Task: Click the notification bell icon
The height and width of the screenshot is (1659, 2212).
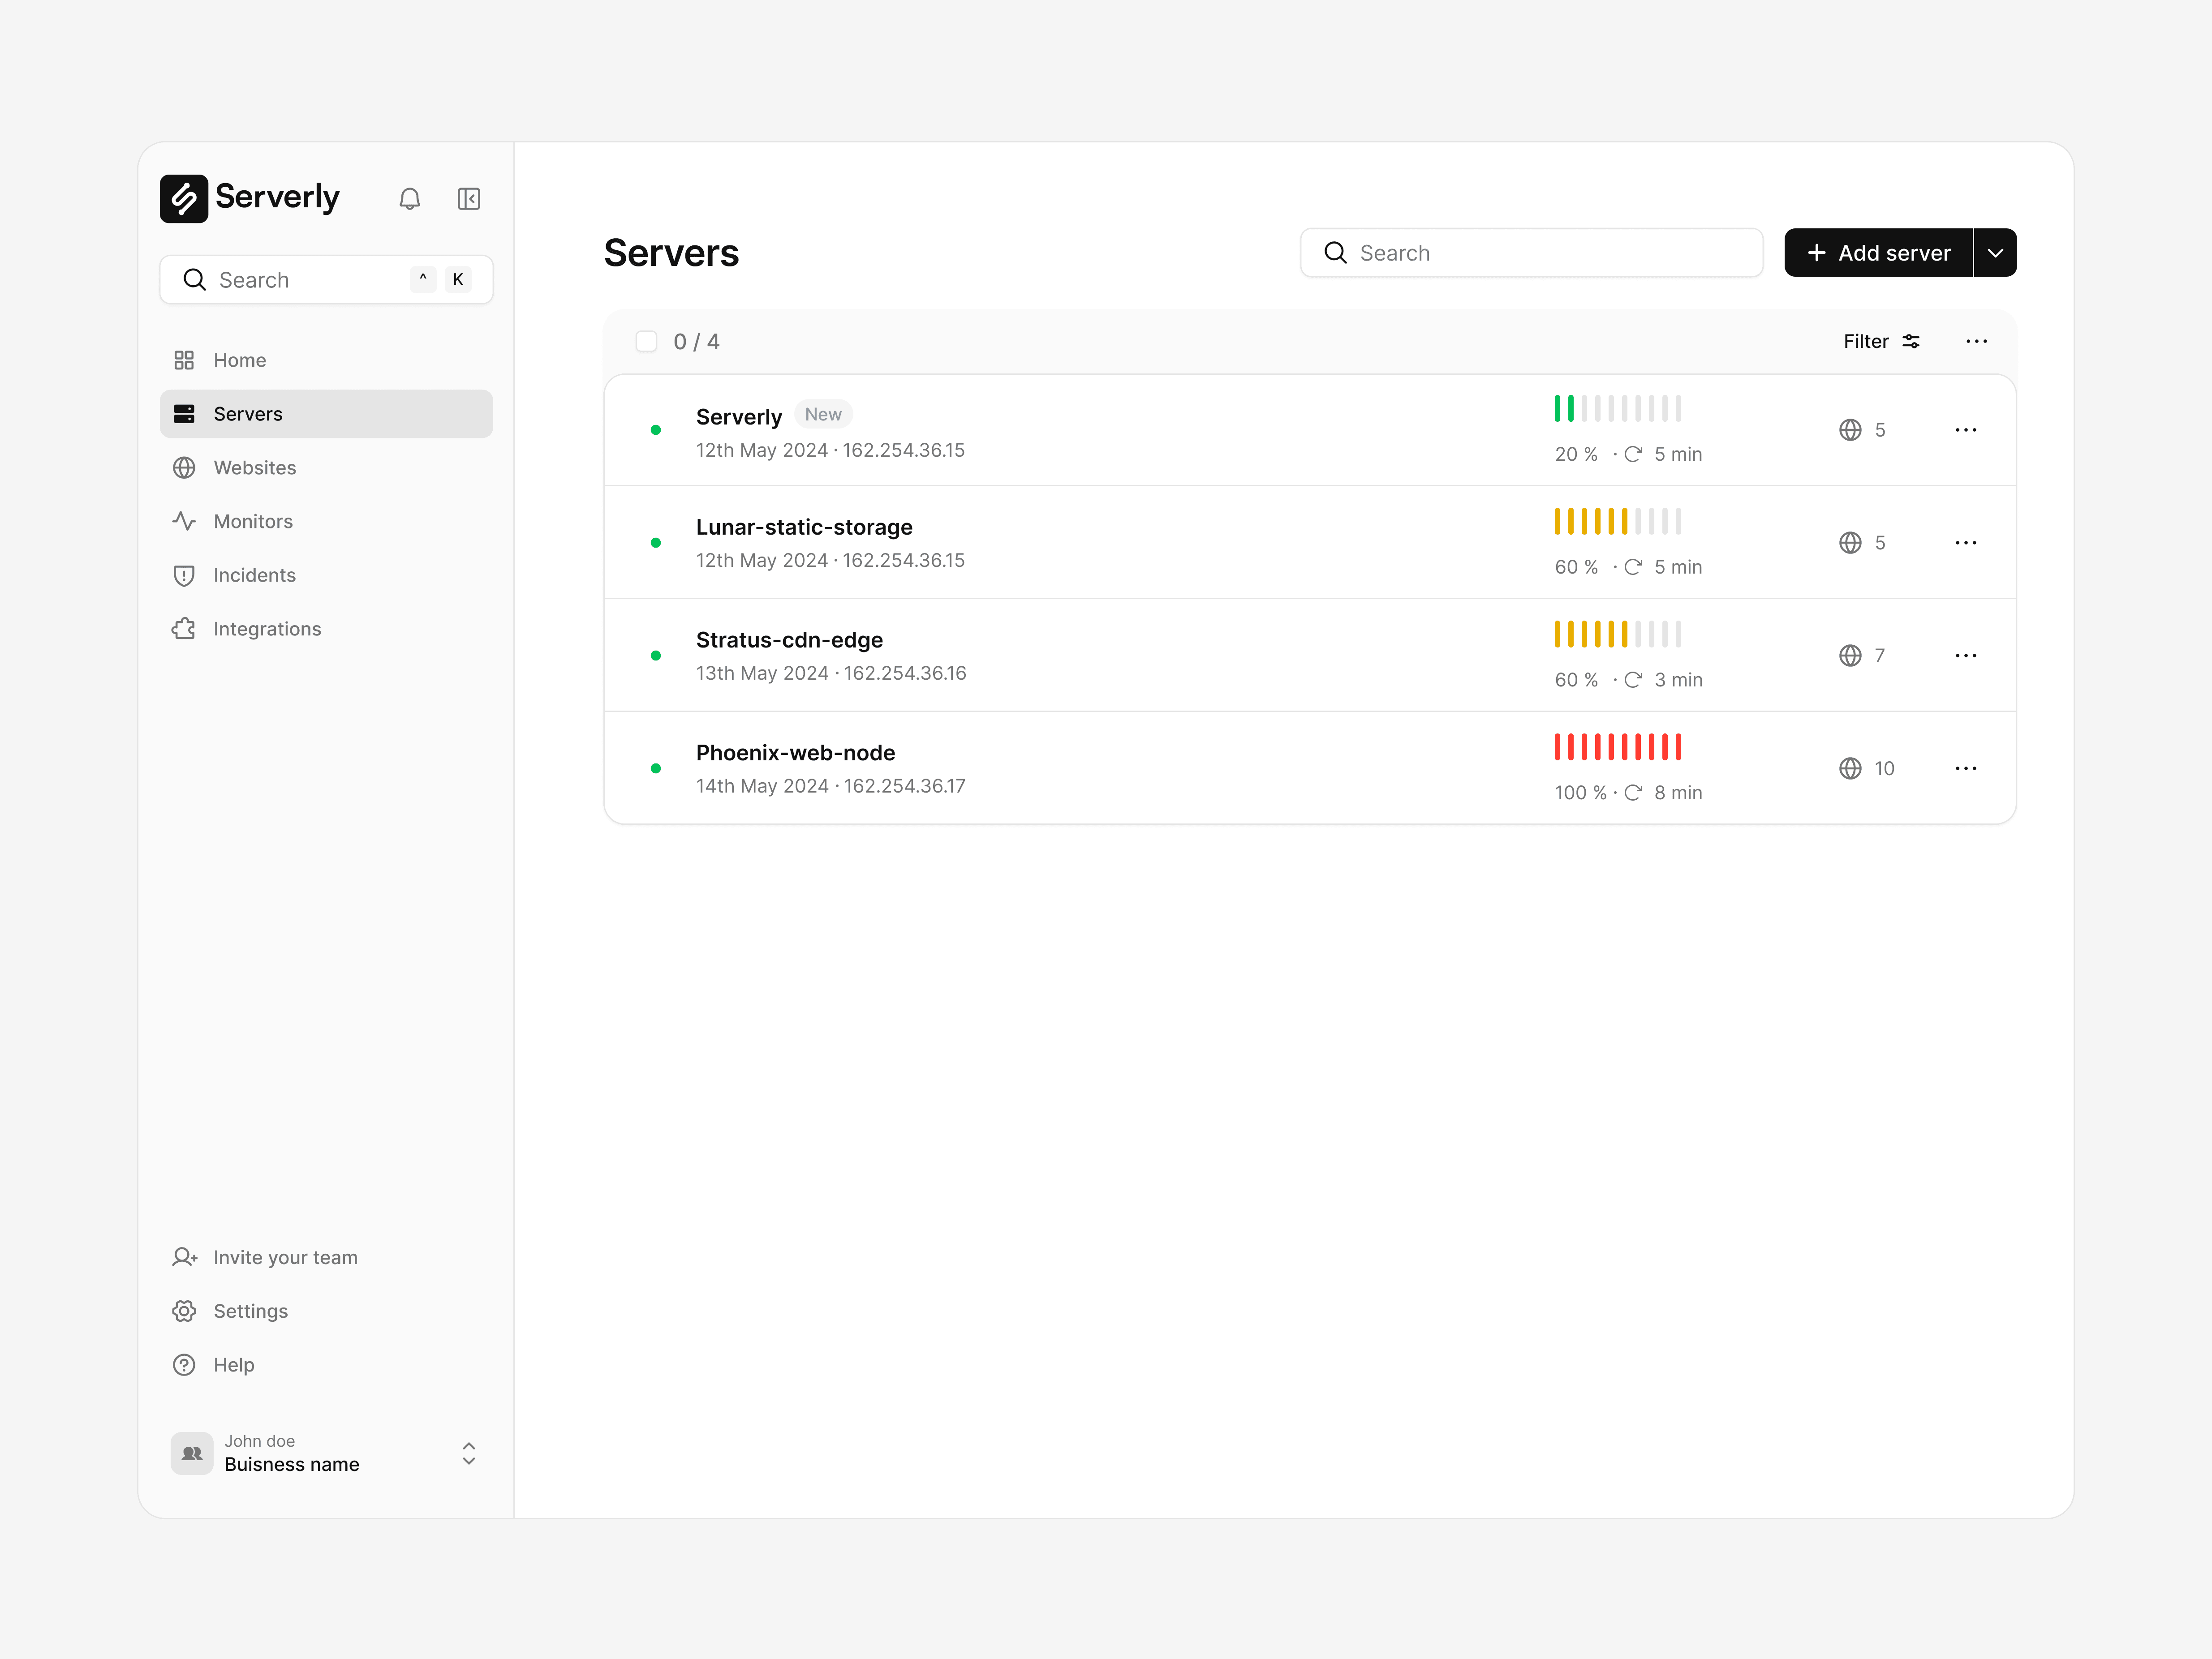Action: (x=409, y=199)
